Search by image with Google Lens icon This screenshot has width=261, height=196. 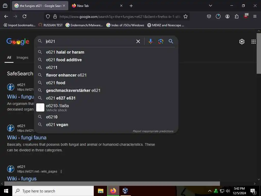click(x=161, y=41)
